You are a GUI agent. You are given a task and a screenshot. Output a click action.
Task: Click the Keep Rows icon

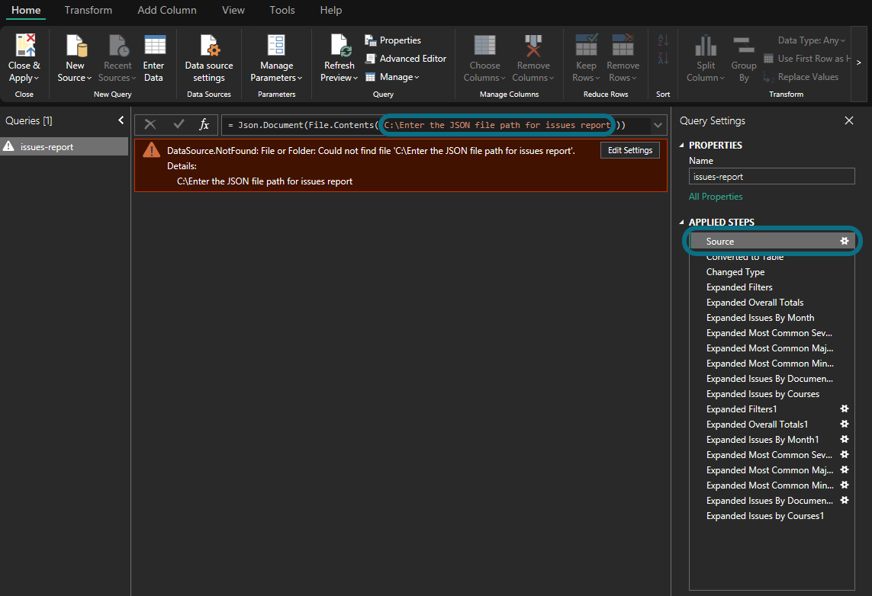(x=586, y=45)
